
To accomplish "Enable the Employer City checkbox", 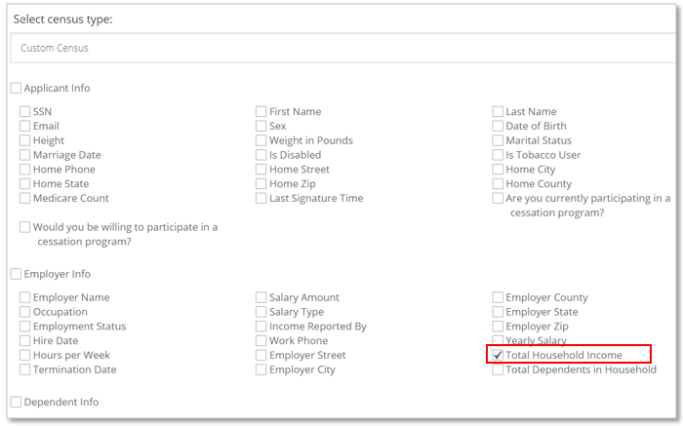I will coord(261,369).
